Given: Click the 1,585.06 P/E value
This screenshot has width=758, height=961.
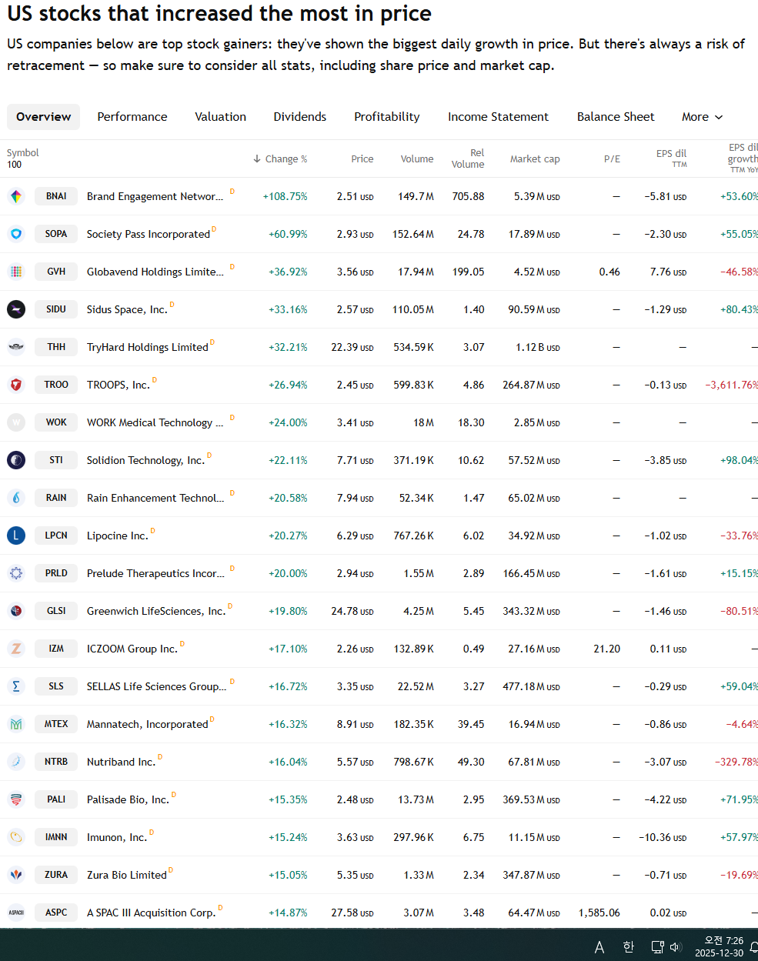Looking at the screenshot, I should click(599, 913).
